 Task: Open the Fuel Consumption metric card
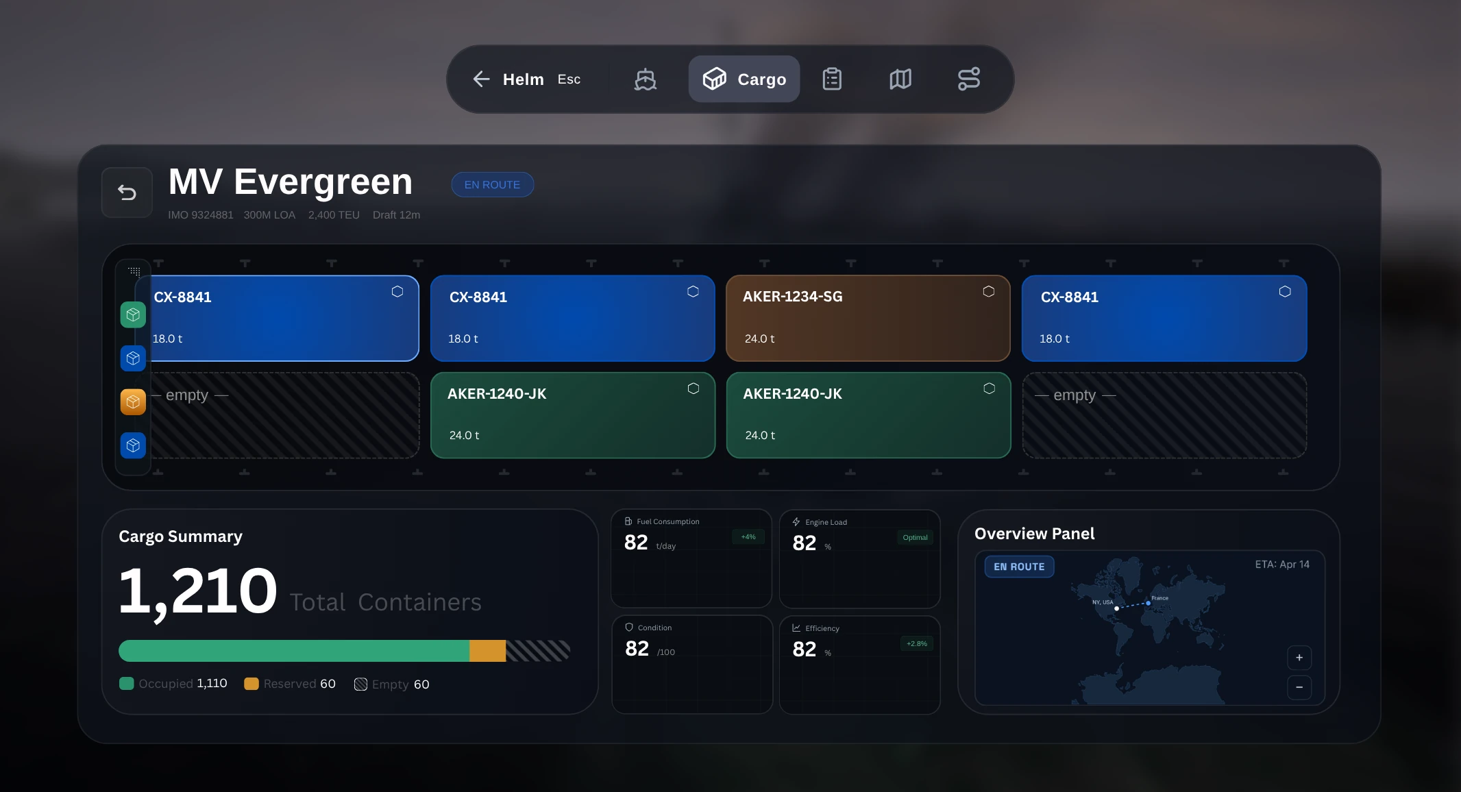pyautogui.click(x=691, y=558)
